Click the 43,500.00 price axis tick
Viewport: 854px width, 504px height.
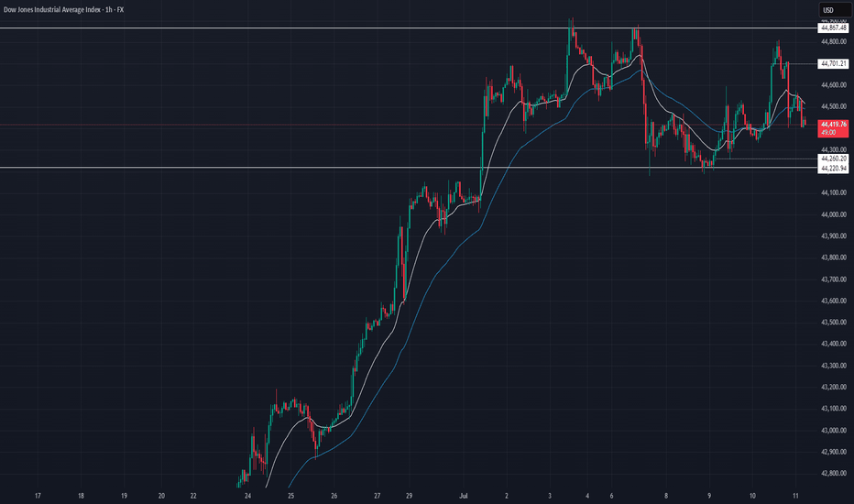point(833,323)
